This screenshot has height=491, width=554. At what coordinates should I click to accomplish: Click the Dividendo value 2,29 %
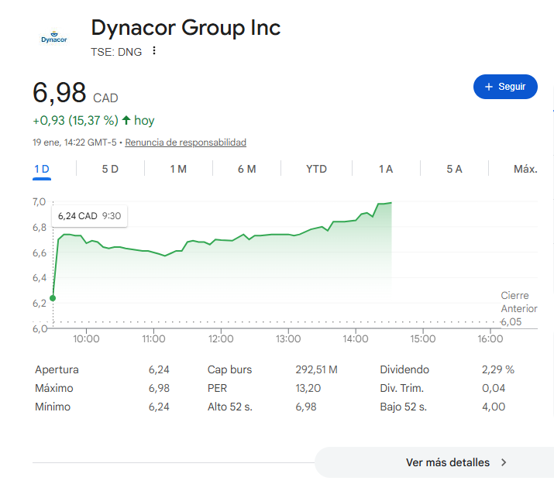tap(498, 369)
